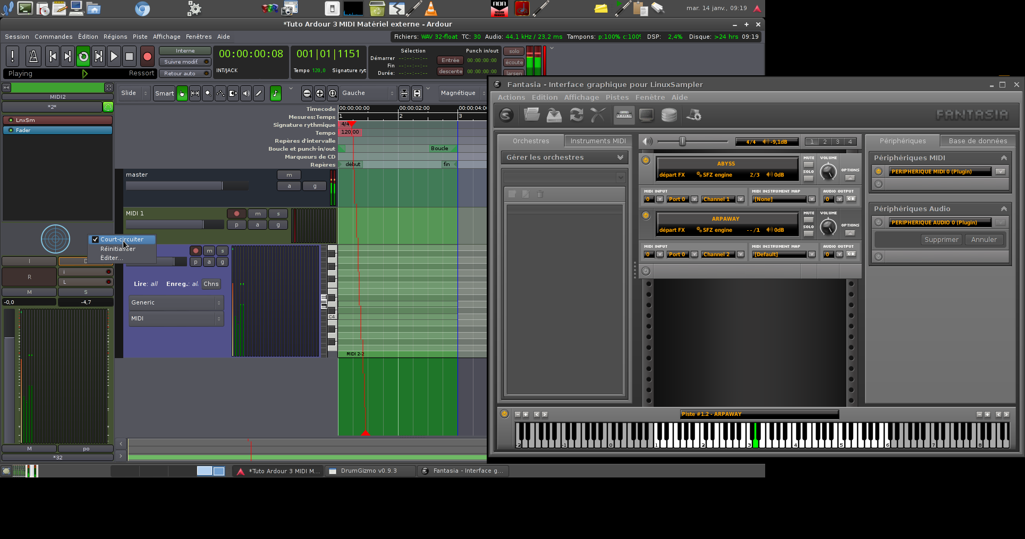Toggle power of ARPAWAY channel
The width and height of the screenshot is (1025, 539).
[646, 215]
